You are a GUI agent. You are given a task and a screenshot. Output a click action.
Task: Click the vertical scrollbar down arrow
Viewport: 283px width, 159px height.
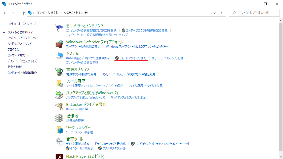280,157
